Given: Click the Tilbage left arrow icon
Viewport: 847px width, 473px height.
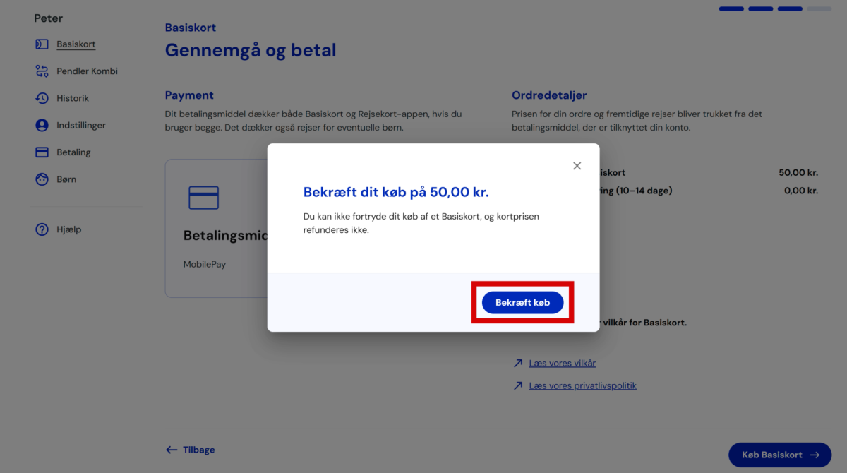Looking at the screenshot, I should pyautogui.click(x=172, y=450).
